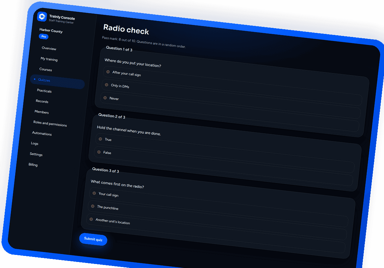Select 'True' for question 2

[x=100, y=139]
